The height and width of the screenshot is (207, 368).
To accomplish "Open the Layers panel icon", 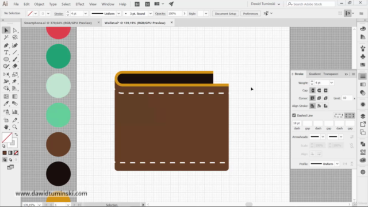I will tap(363, 116).
